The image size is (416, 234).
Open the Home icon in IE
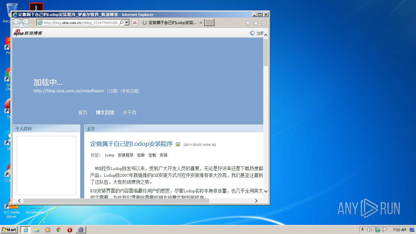pyautogui.click(x=248, y=23)
